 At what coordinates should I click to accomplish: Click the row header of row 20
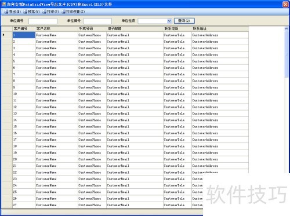[x=7, y=159]
